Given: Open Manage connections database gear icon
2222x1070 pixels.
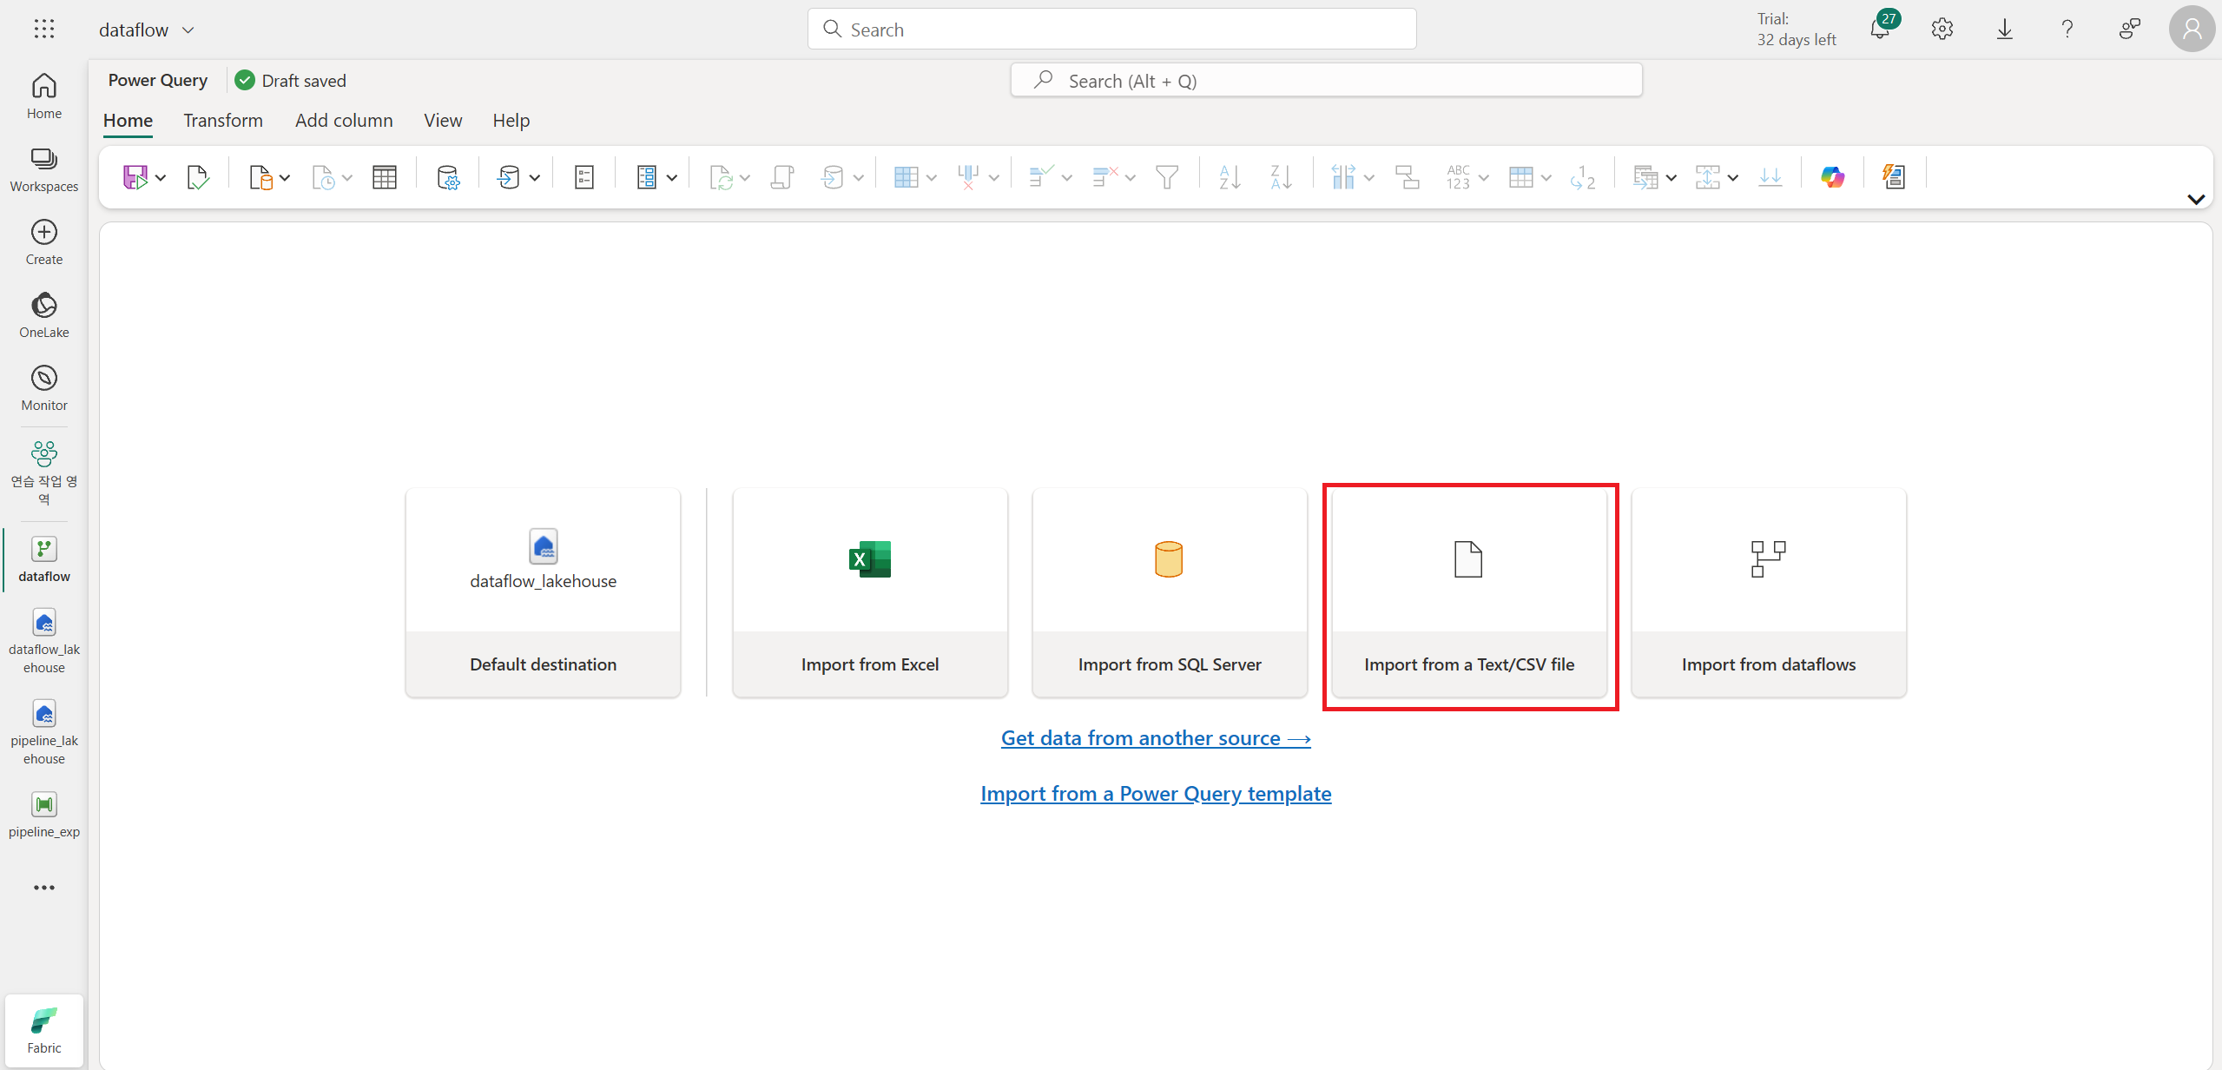Looking at the screenshot, I should (447, 177).
